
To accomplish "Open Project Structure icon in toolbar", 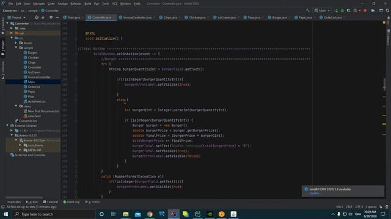I will [x=373, y=11].
